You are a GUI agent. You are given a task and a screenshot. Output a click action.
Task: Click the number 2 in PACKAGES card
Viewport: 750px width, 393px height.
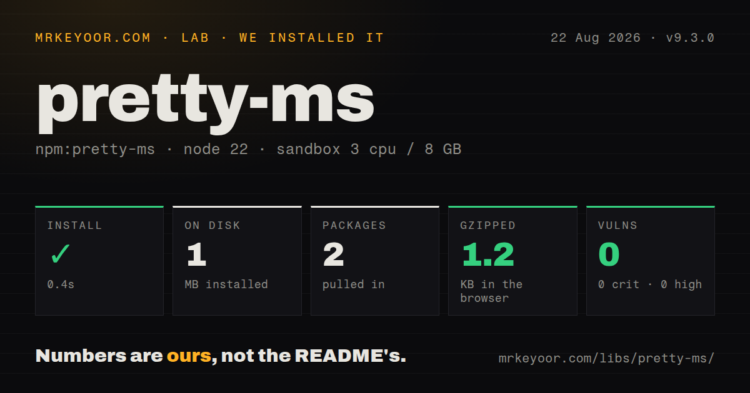click(334, 255)
